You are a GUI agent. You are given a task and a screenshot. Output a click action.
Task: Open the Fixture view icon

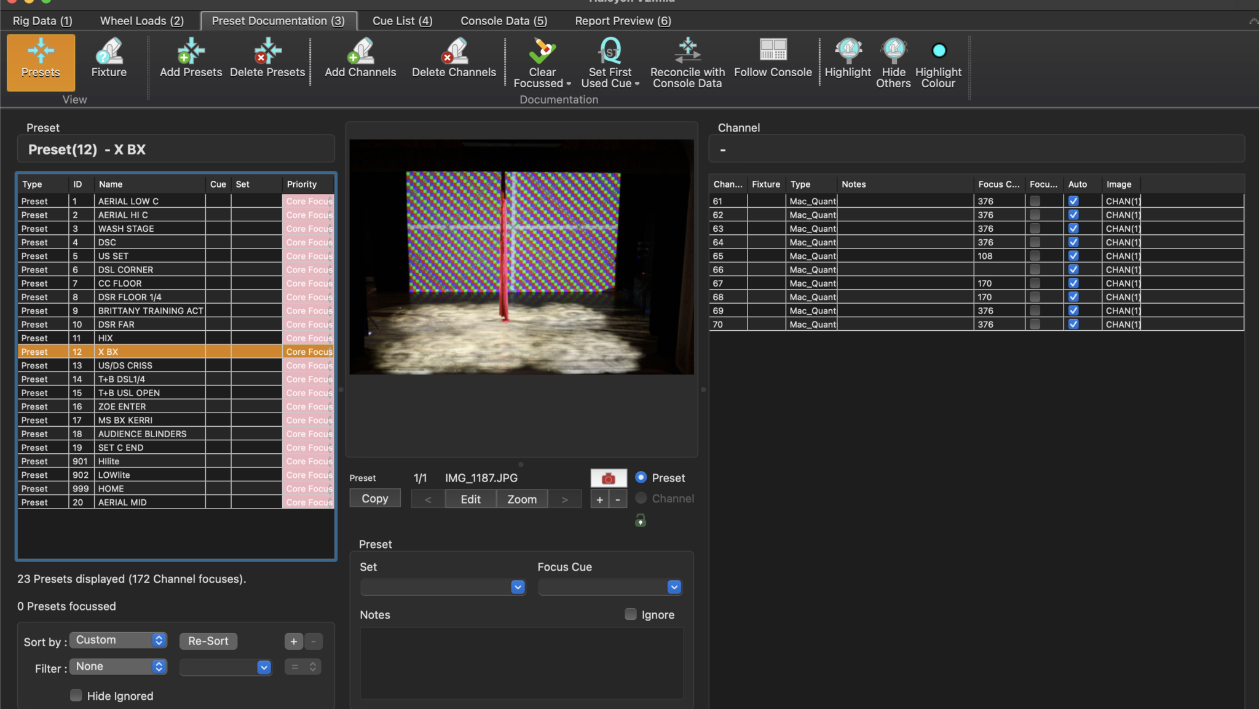(x=109, y=51)
